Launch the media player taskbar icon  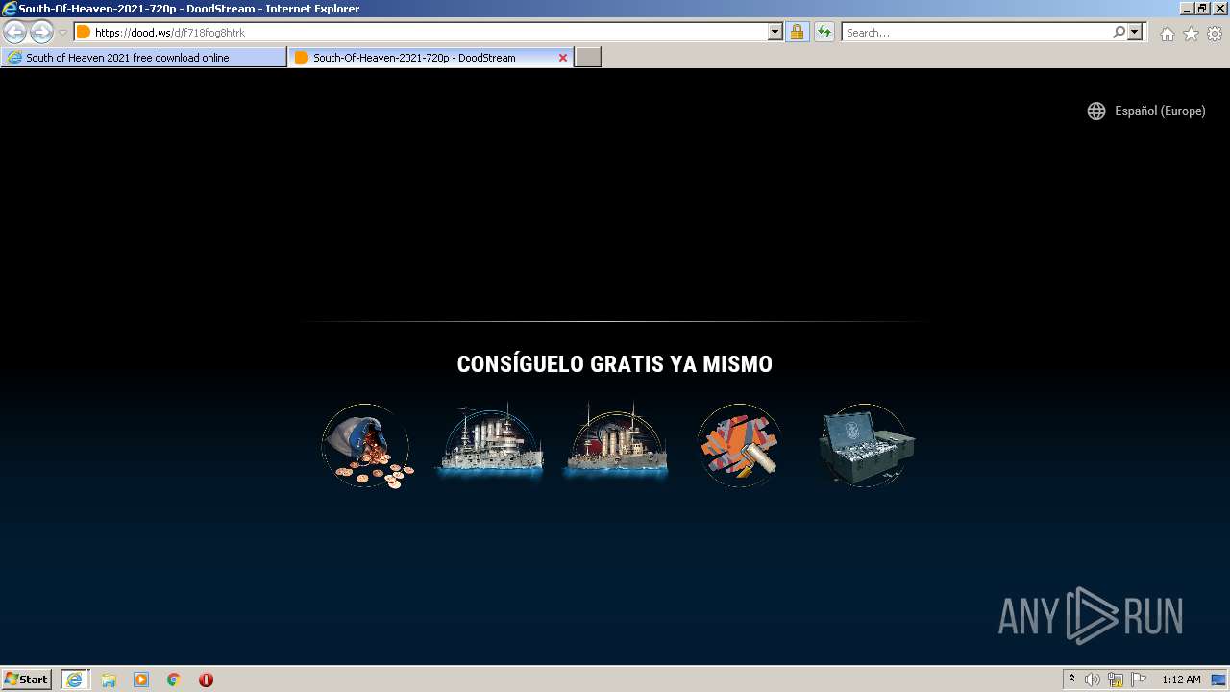click(x=141, y=680)
